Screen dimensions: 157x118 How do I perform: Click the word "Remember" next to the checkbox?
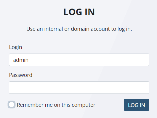click(x=30, y=105)
